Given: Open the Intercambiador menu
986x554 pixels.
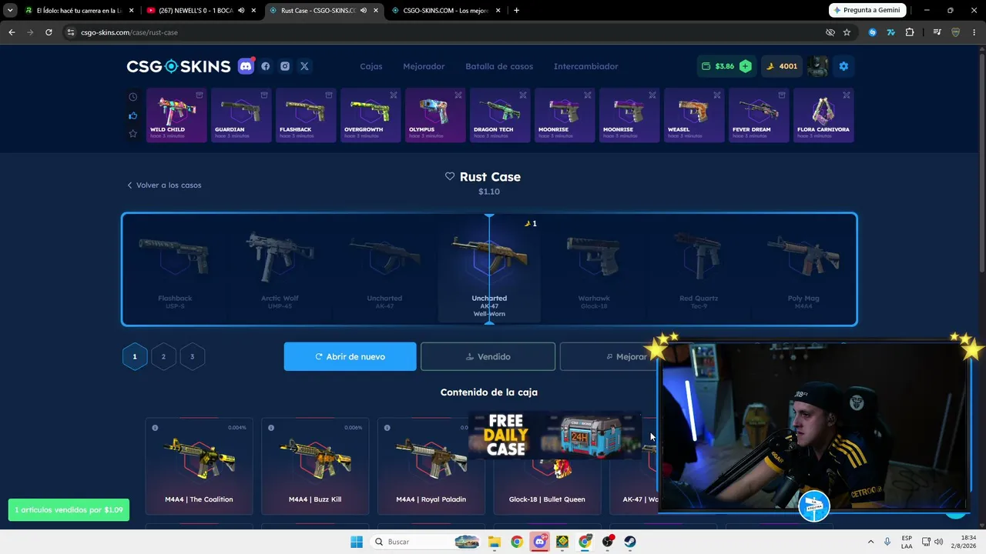Looking at the screenshot, I should coord(586,66).
